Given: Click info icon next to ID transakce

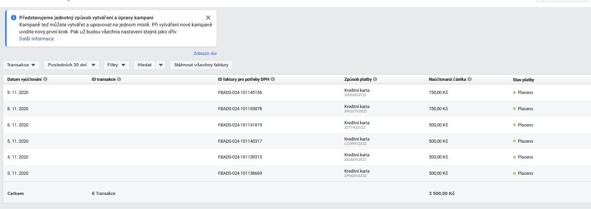Looking at the screenshot, I should pyautogui.click(x=119, y=79).
